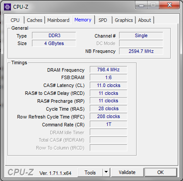
Task: Switch to the About tab
Action: (x=144, y=20)
